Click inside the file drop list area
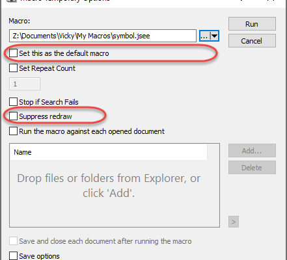Viewport: 287px width, 260px height. [x=115, y=193]
